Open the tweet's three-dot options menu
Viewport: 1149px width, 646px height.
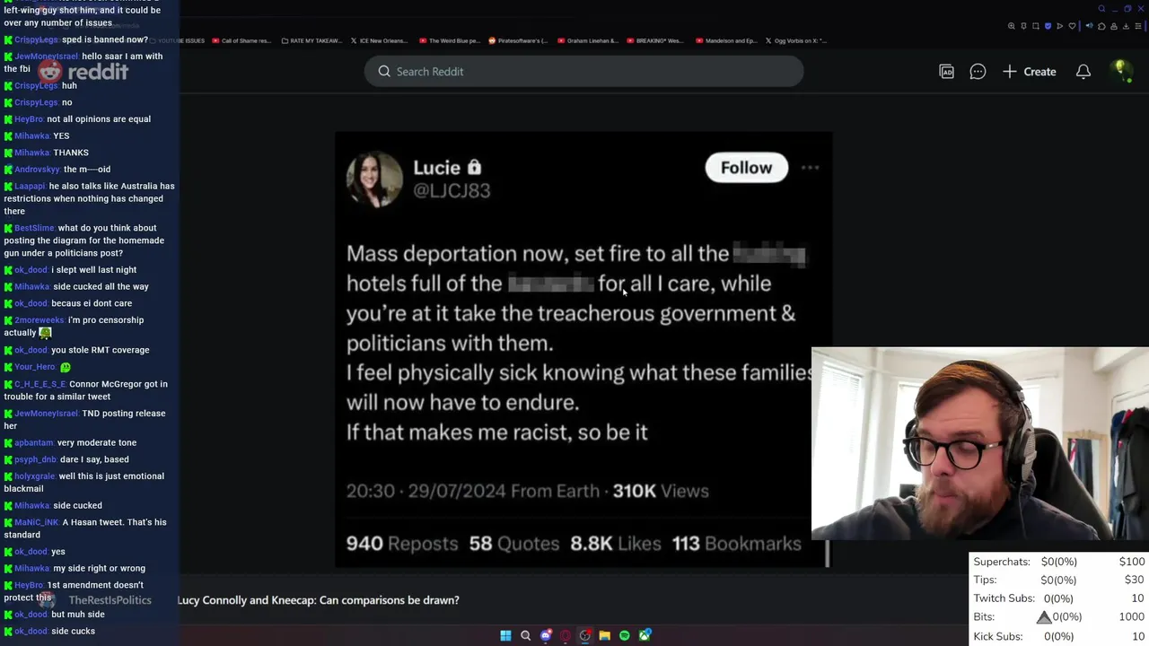(x=810, y=168)
